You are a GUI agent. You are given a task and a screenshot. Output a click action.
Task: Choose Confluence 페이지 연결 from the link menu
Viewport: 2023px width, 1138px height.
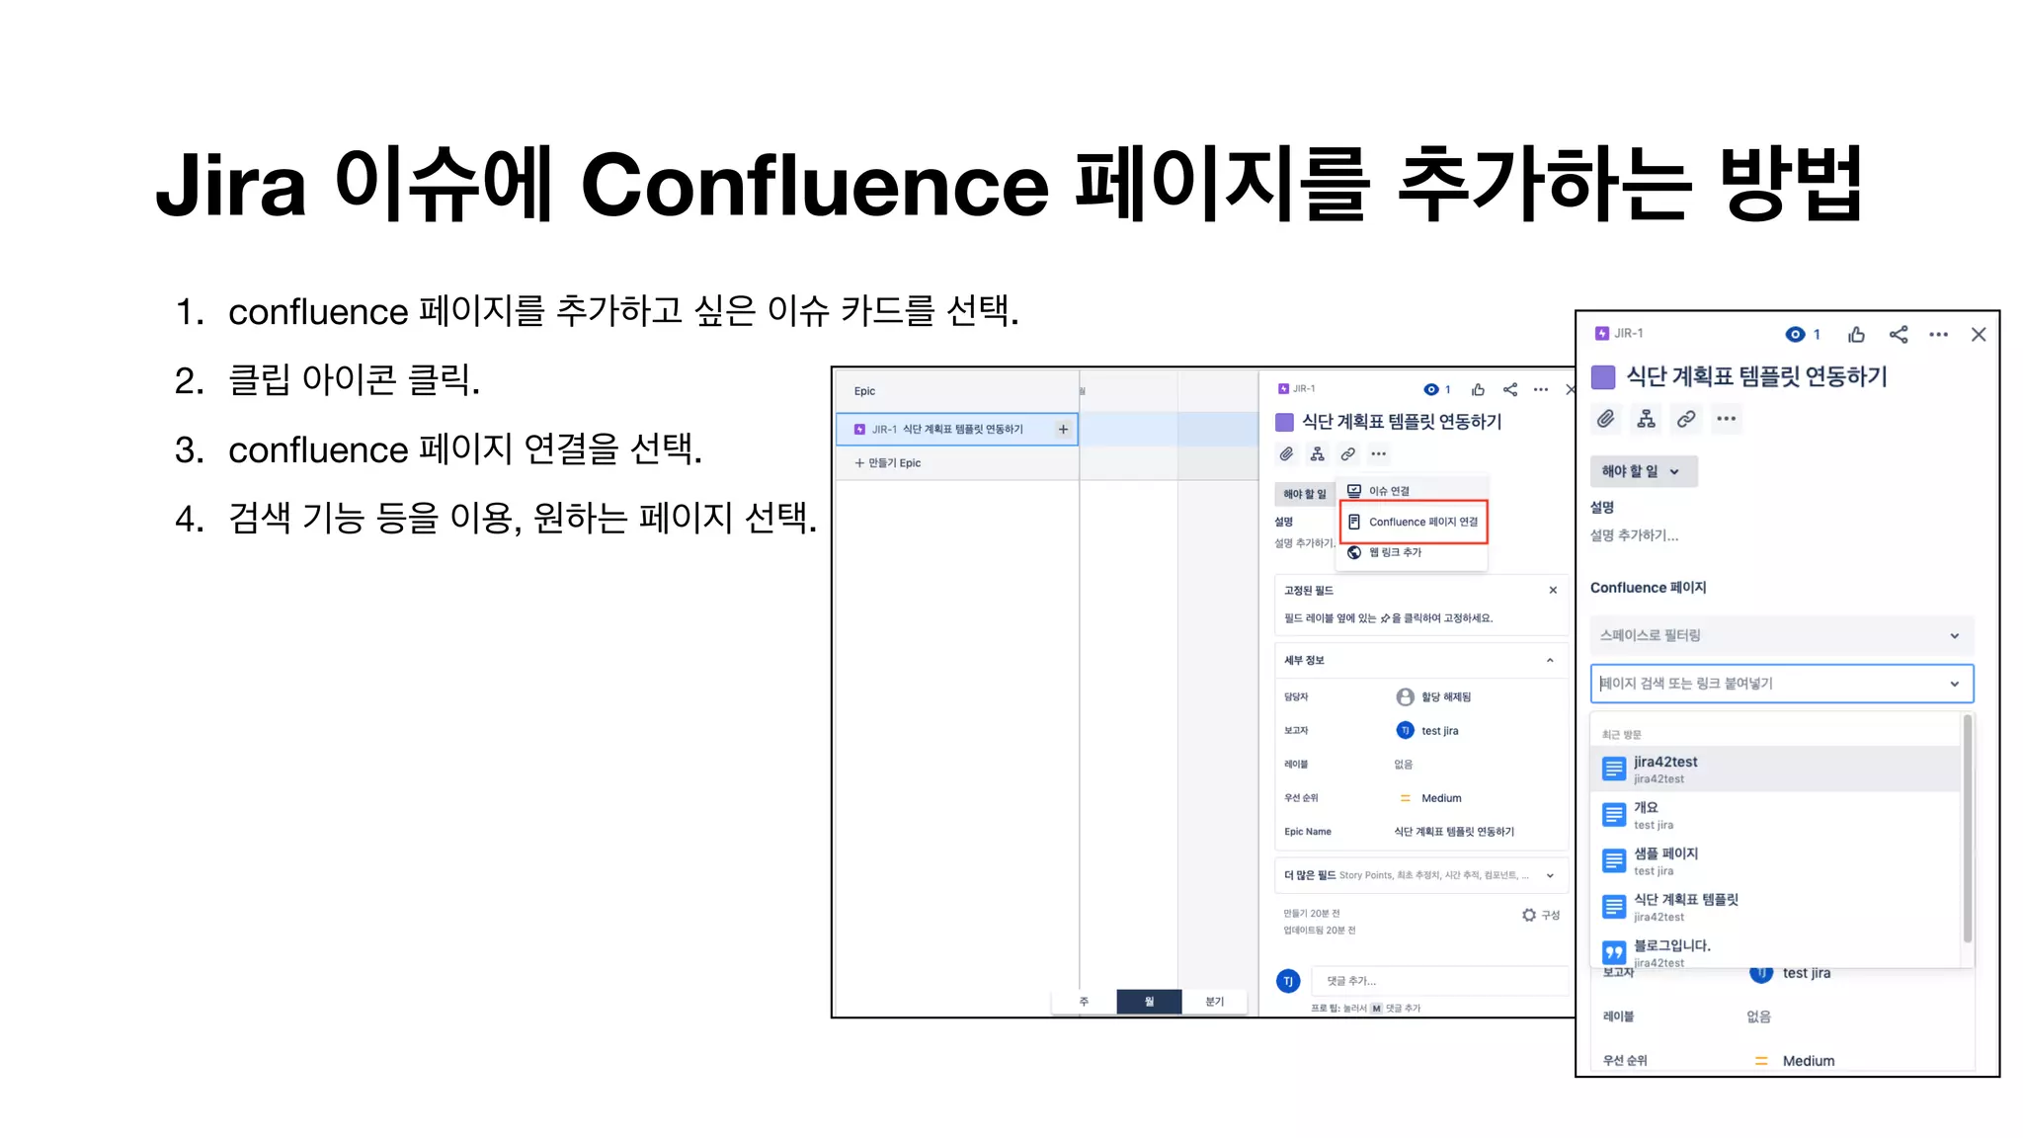(x=1414, y=522)
